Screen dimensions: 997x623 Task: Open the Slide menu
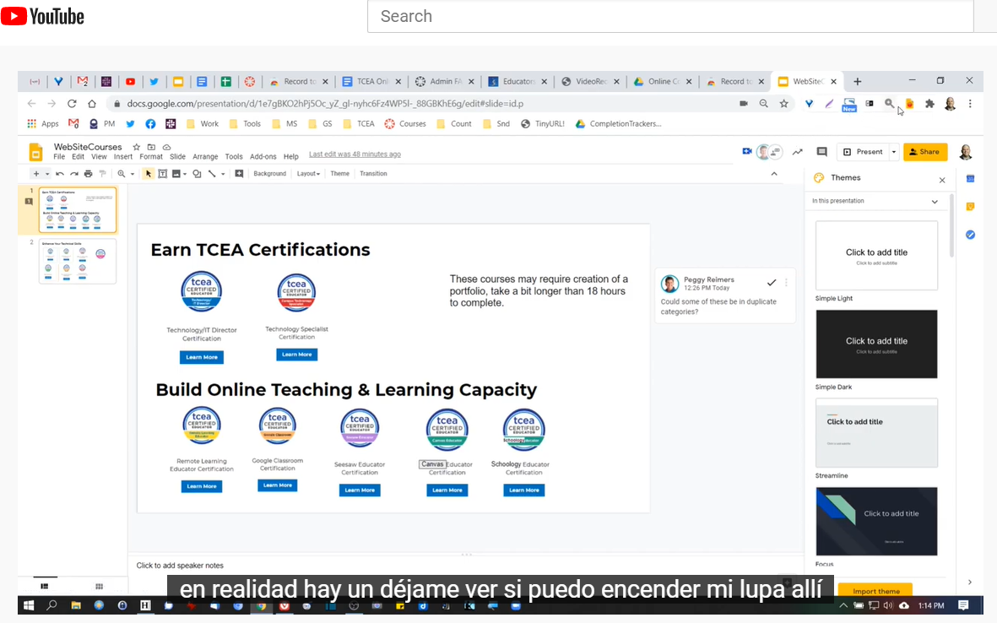tap(177, 156)
